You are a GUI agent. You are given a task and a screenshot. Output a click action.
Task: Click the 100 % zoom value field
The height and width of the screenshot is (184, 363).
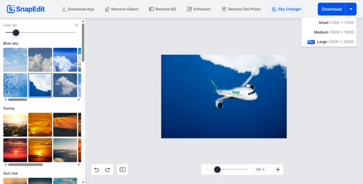point(260,170)
